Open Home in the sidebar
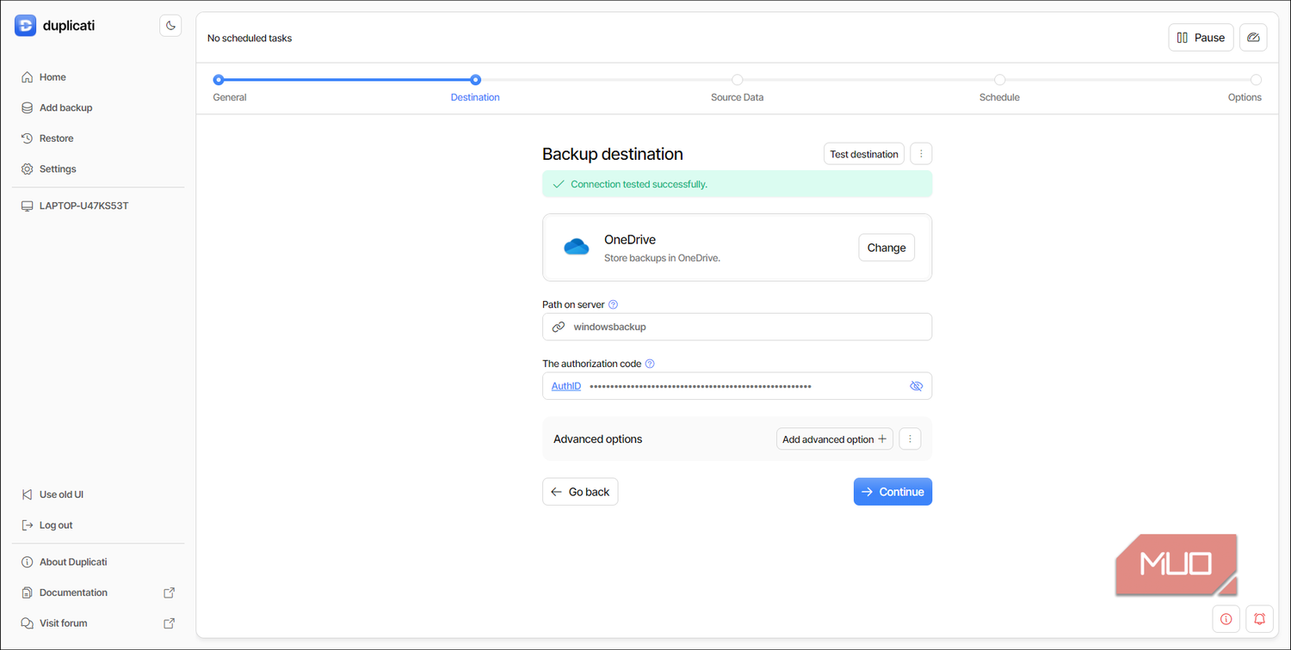Image resolution: width=1291 pixels, height=650 pixels. 53,77
